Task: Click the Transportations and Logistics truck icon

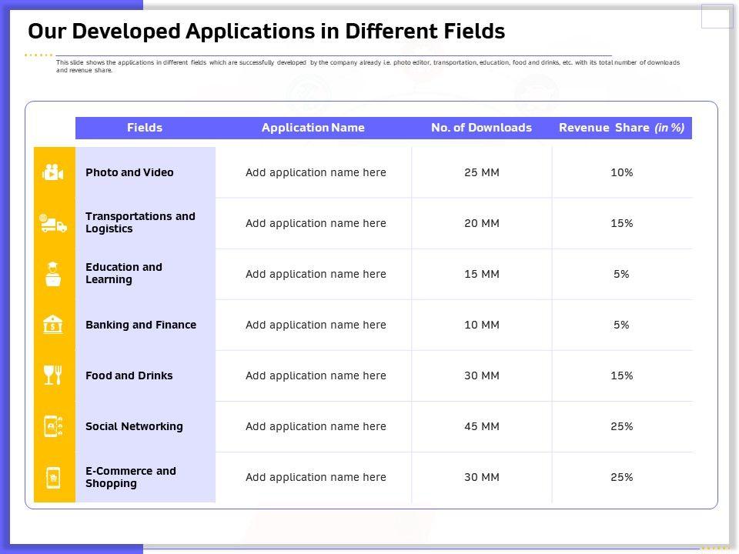Action: (52, 223)
